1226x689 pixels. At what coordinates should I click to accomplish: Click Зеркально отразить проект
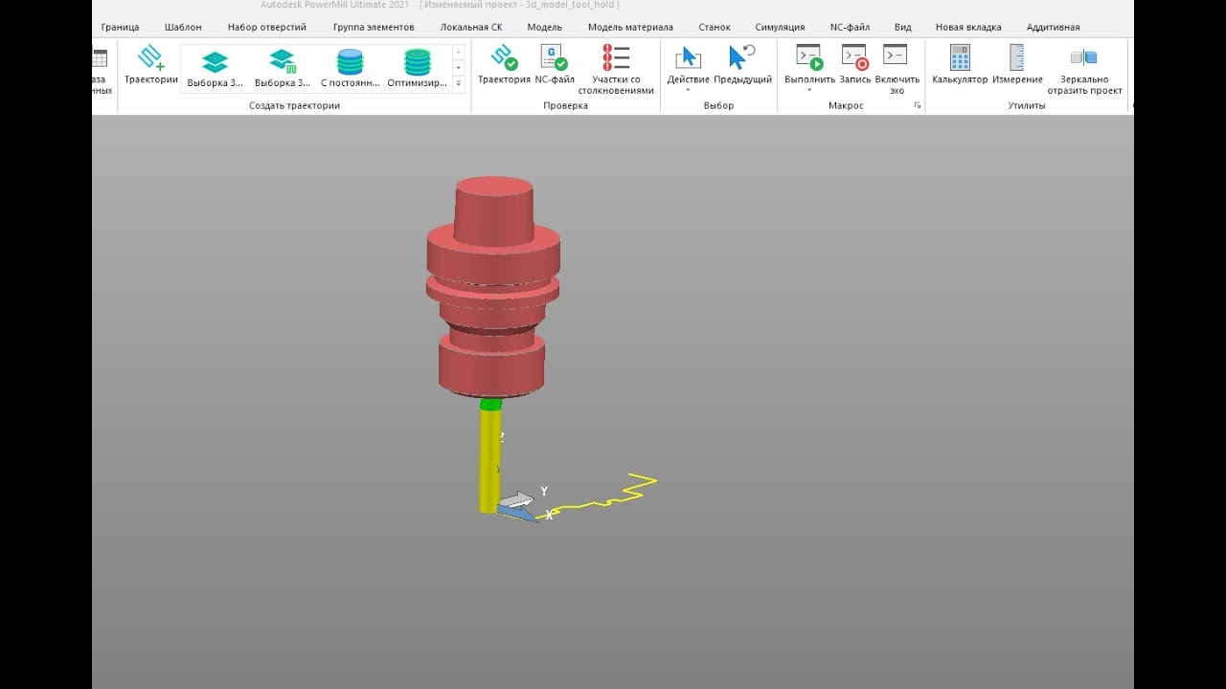pyautogui.click(x=1084, y=69)
